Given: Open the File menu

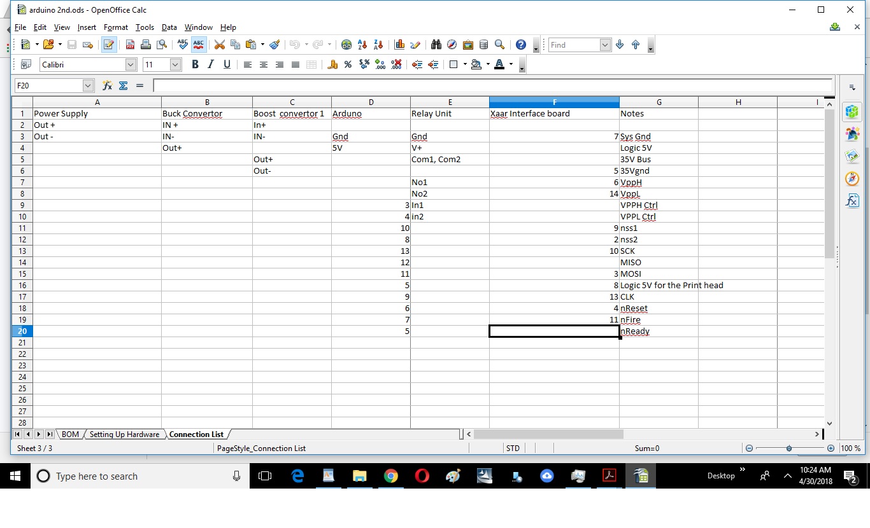Looking at the screenshot, I should [x=20, y=27].
